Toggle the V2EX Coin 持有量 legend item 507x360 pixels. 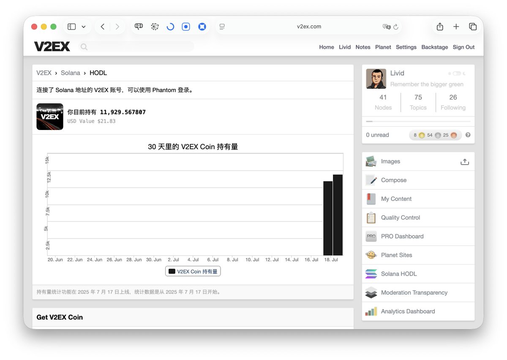pyautogui.click(x=193, y=271)
